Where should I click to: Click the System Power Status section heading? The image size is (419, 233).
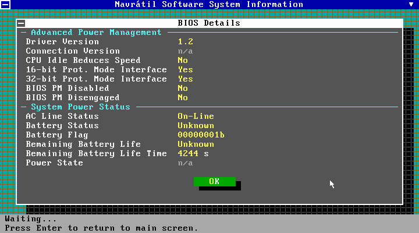coord(80,107)
